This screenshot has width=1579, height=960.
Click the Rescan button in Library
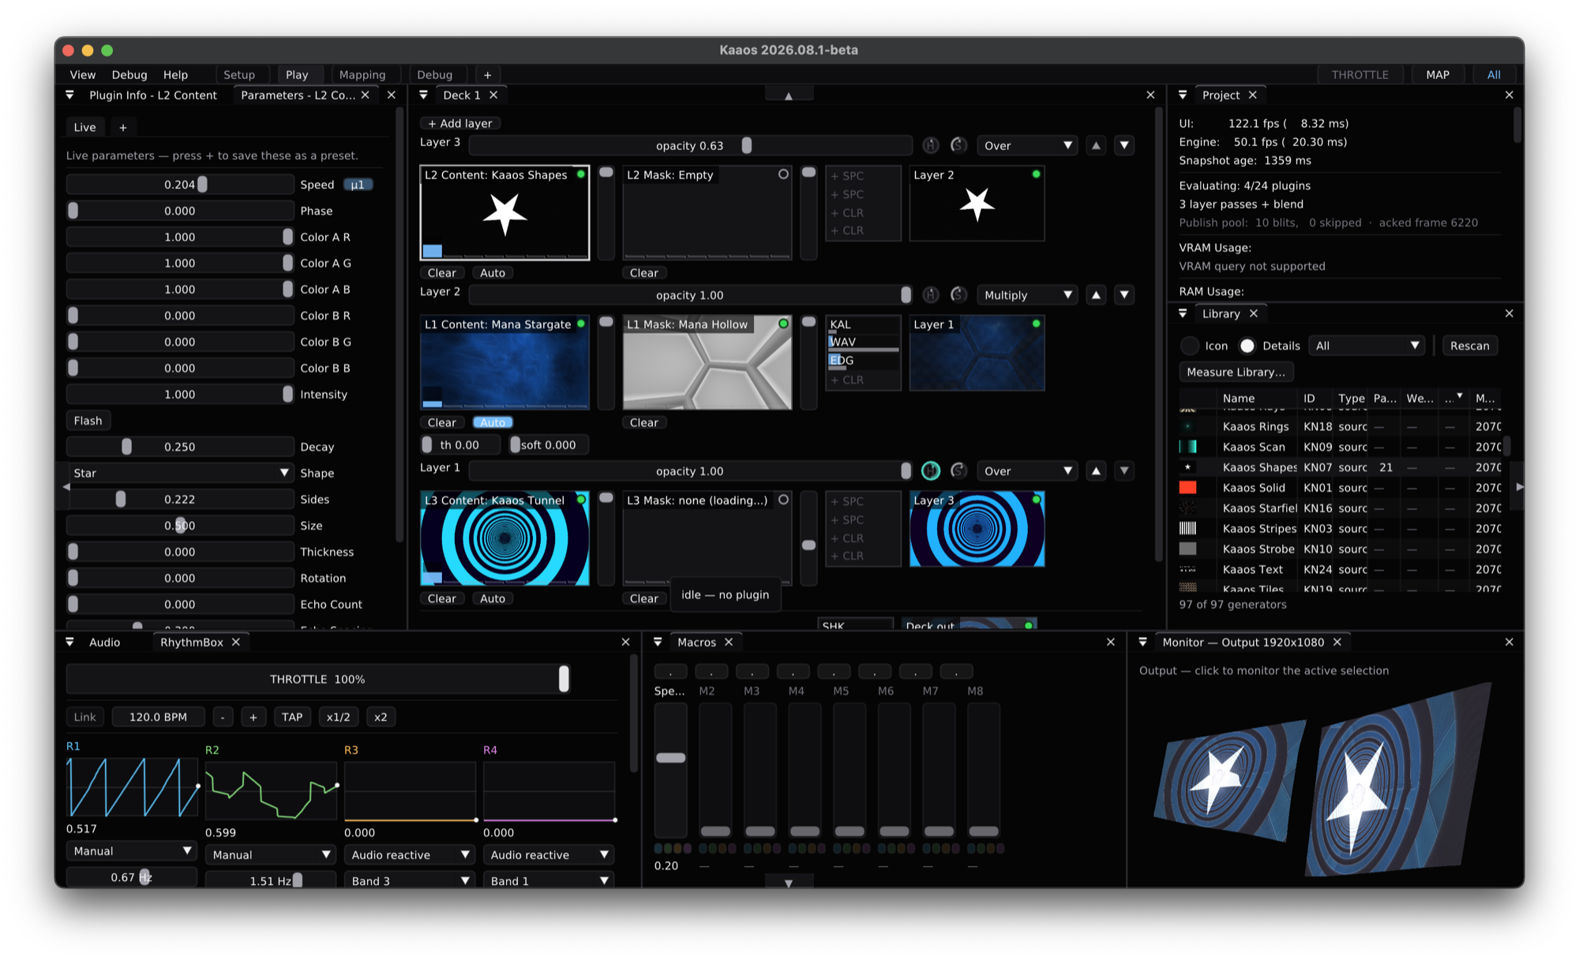point(1469,346)
